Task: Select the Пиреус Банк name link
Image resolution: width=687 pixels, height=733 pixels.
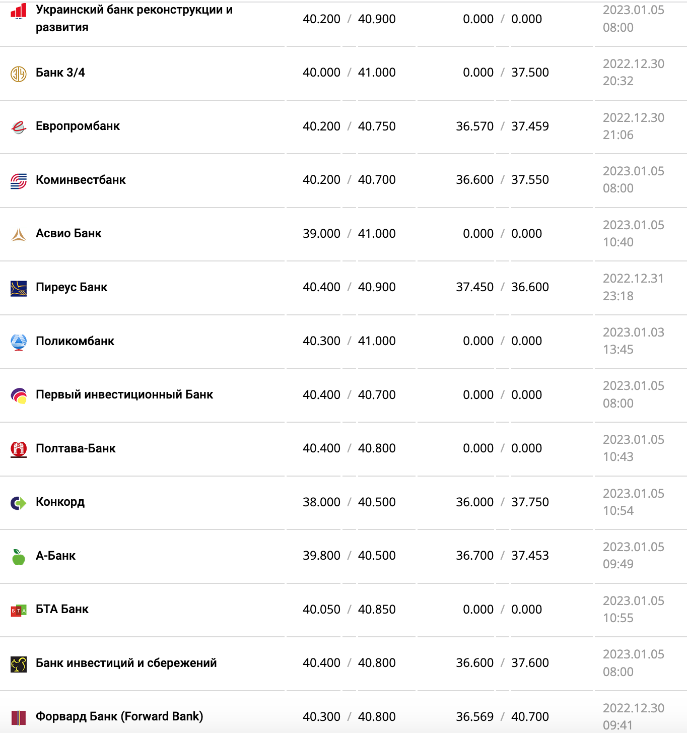Action: pos(72,287)
